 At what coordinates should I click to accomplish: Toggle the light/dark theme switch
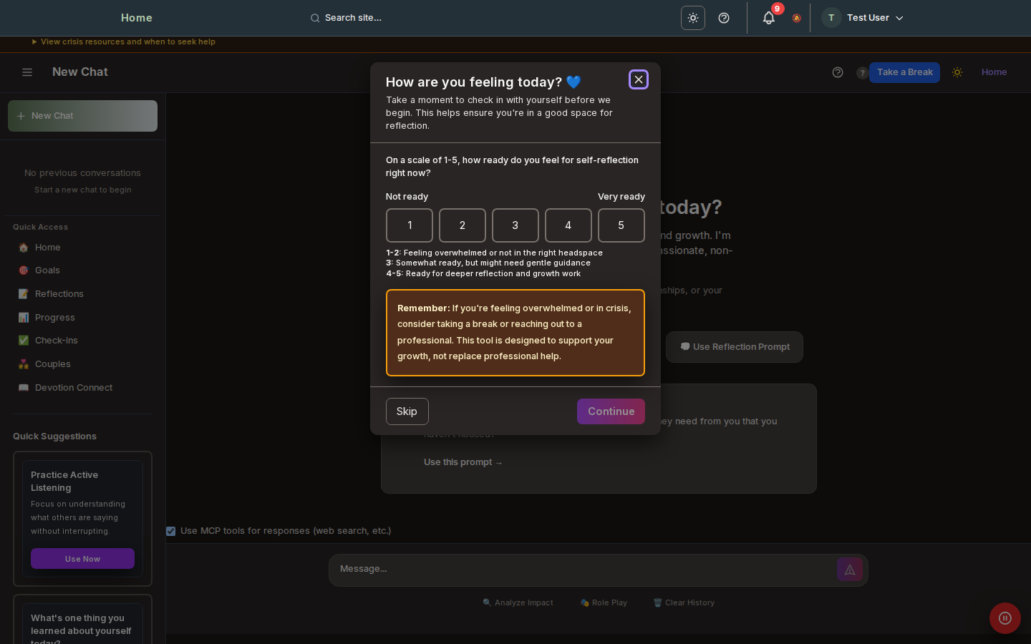point(692,18)
